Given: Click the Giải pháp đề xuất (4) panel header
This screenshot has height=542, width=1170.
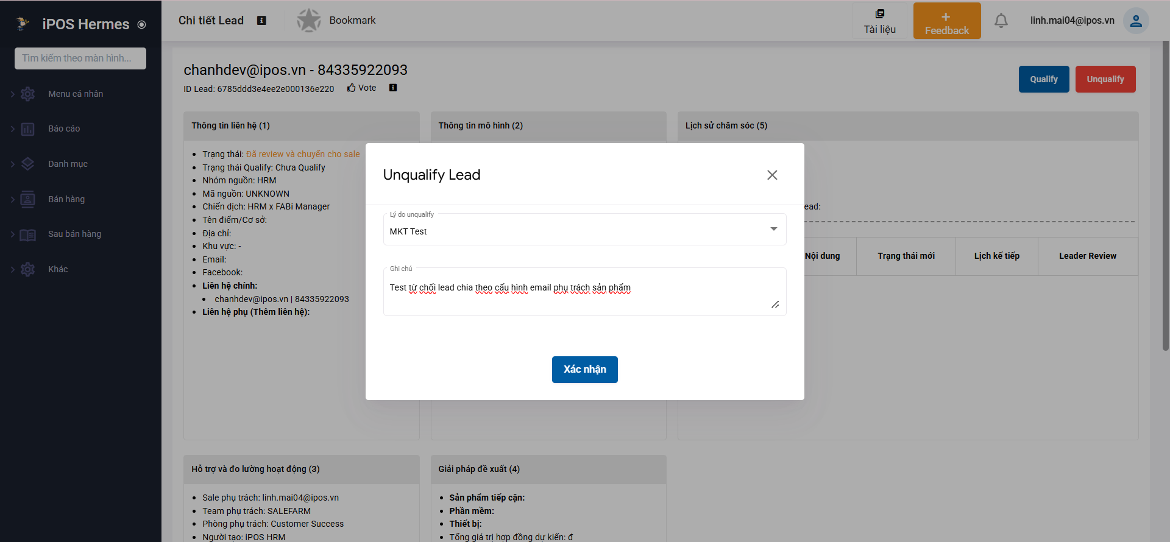Looking at the screenshot, I should [x=548, y=470].
